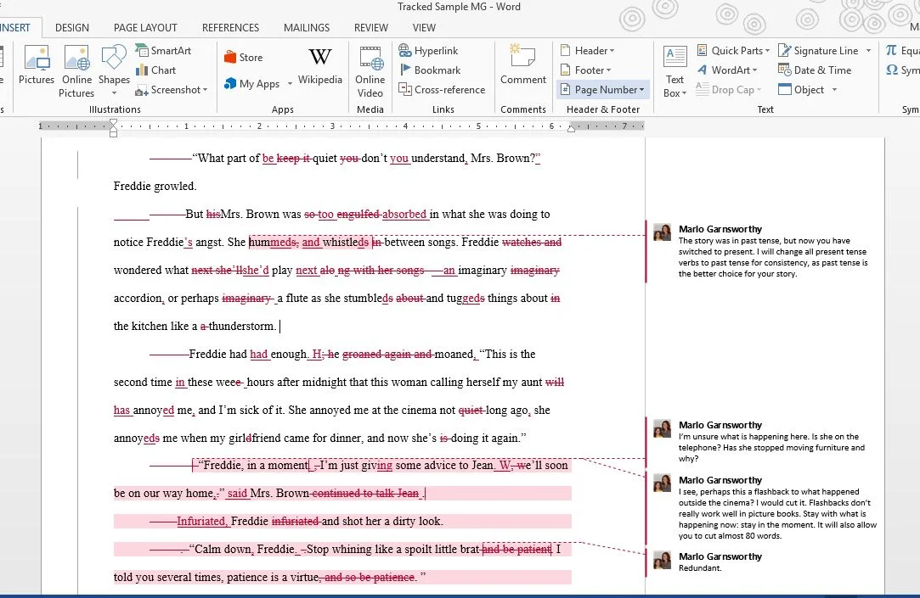Insert a Hyperlink
Viewport: 920px width, 598px height.
pos(429,50)
